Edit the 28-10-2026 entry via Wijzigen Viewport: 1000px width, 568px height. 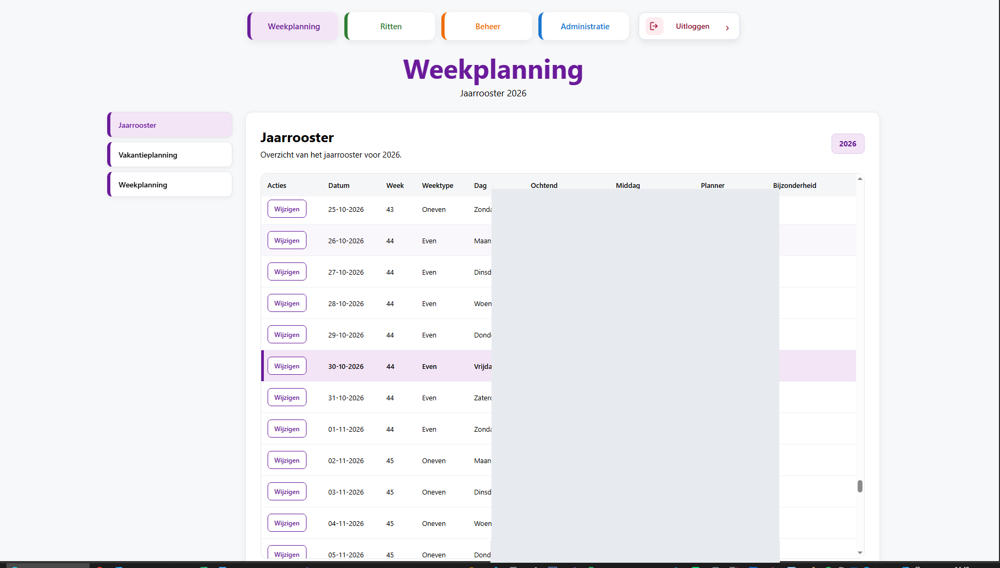tap(287, 303)
